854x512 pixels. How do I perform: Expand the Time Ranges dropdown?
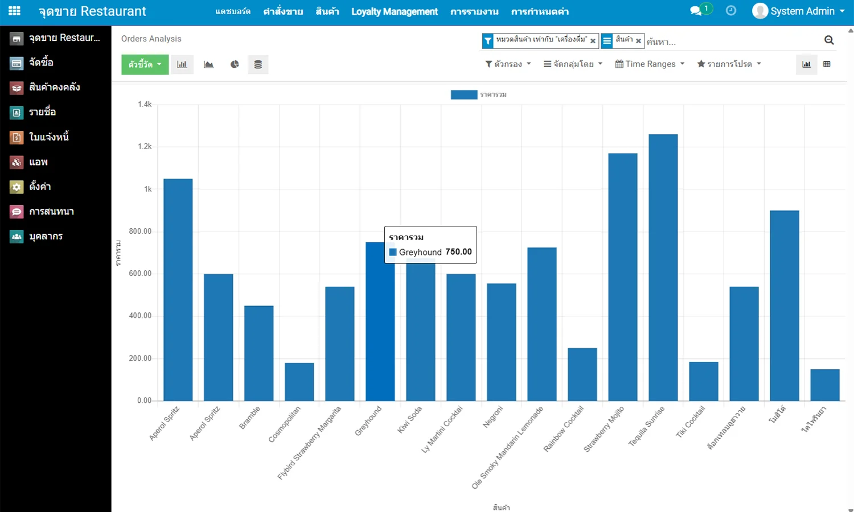click(x=650, y=64)
